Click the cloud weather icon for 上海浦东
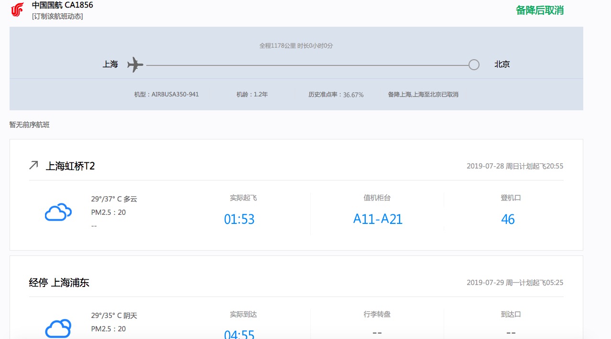This screenshot has width=611, height=339. pyautogui.click(x=58, y=328)
